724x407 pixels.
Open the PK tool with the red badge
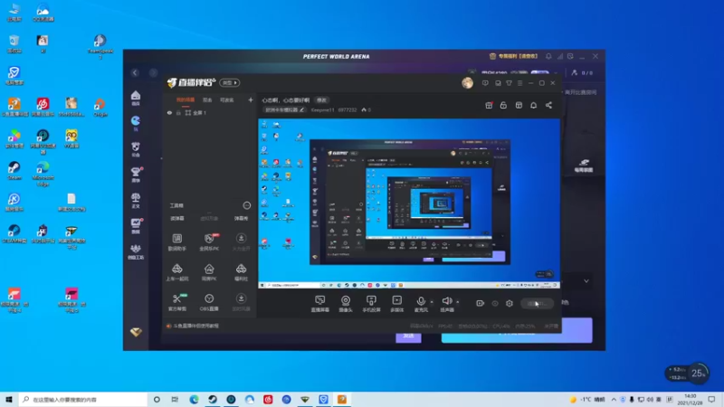209,241
